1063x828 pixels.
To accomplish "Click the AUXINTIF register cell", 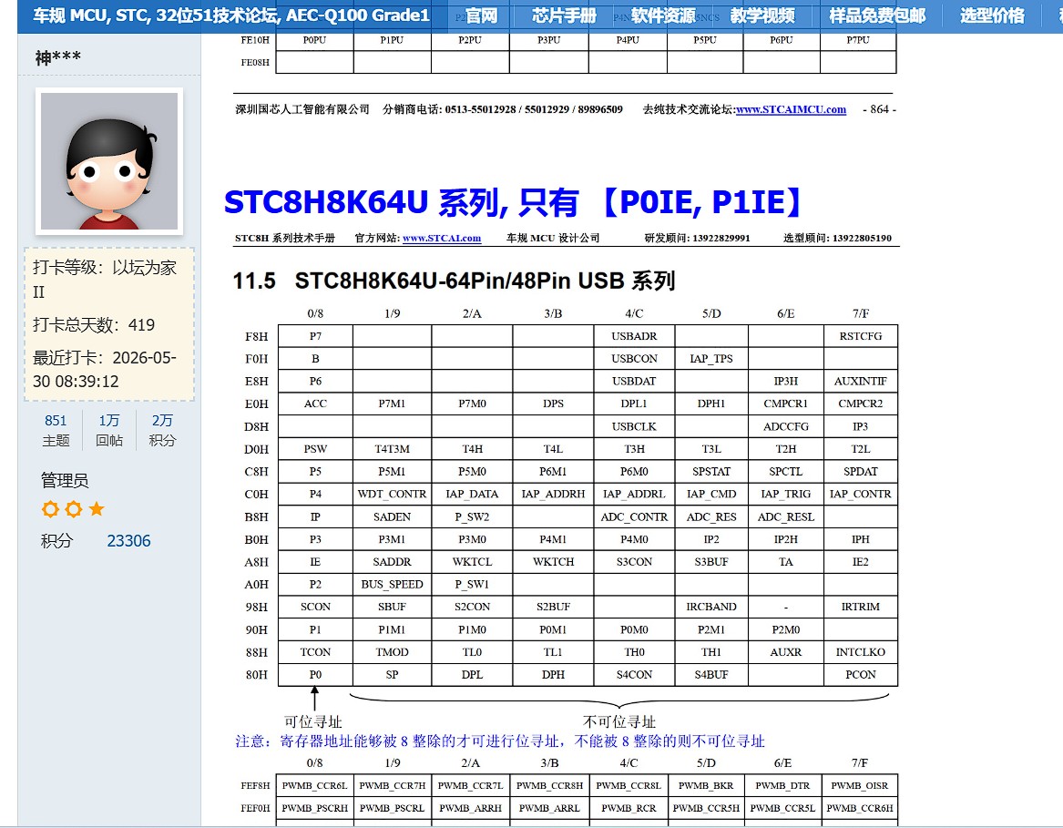I will (x=860, y=381).
